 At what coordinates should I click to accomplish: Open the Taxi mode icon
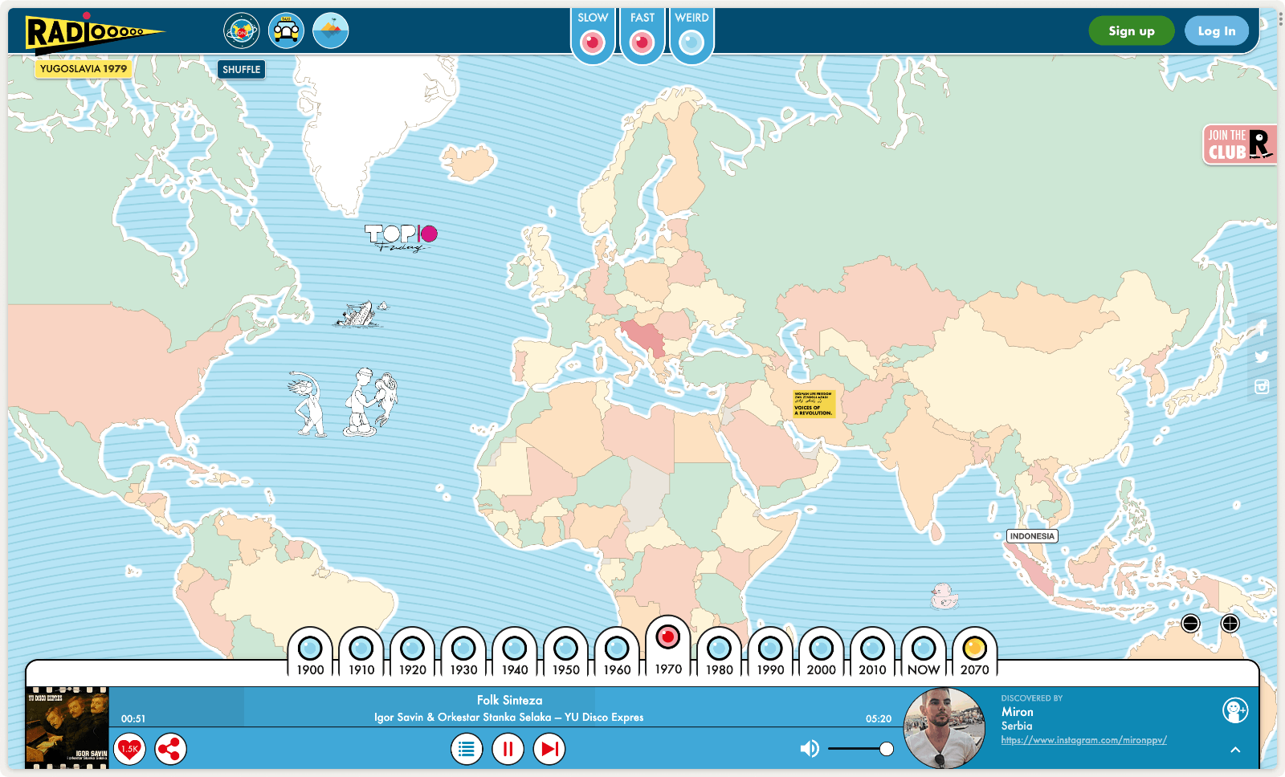click(x=286, y=31)
